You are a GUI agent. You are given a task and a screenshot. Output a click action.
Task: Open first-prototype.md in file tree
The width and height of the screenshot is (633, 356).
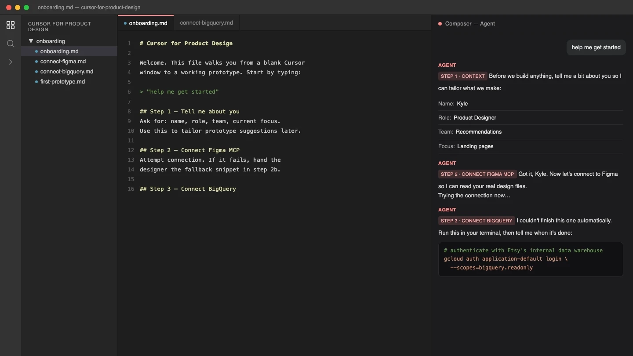69,82
